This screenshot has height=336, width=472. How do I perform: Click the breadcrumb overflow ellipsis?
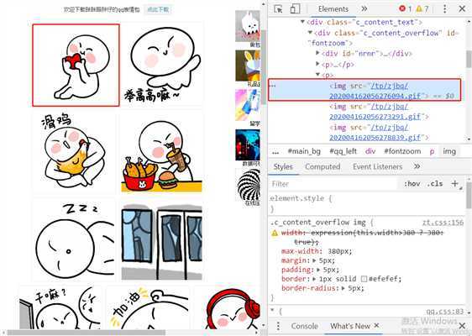click(275, 152)
